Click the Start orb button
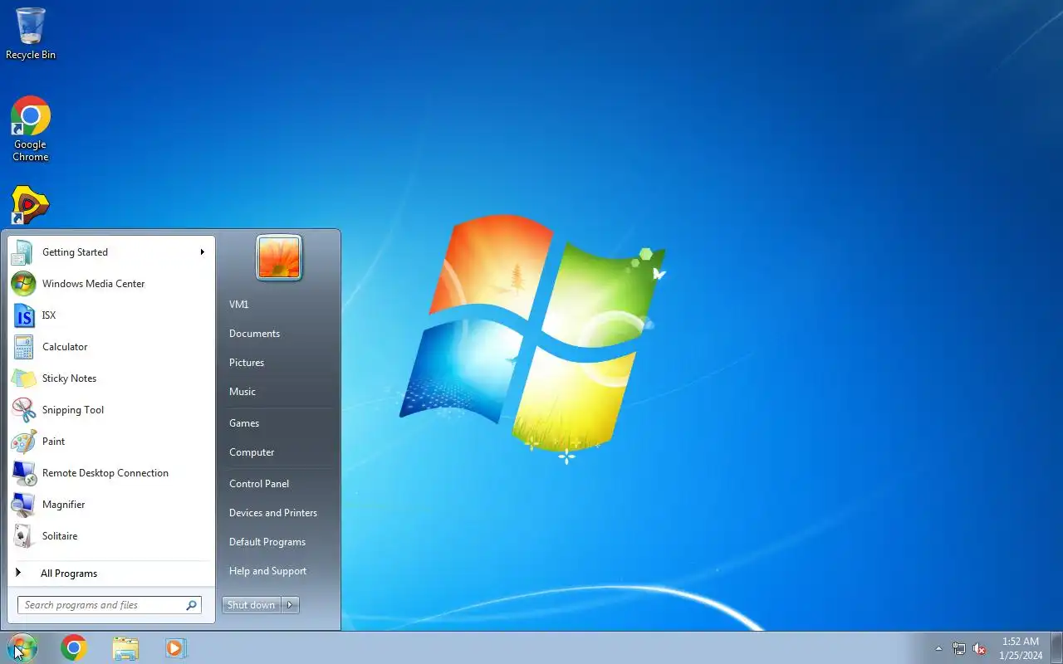The height and width of the screenshot is (664, 1063). (22, 647)
